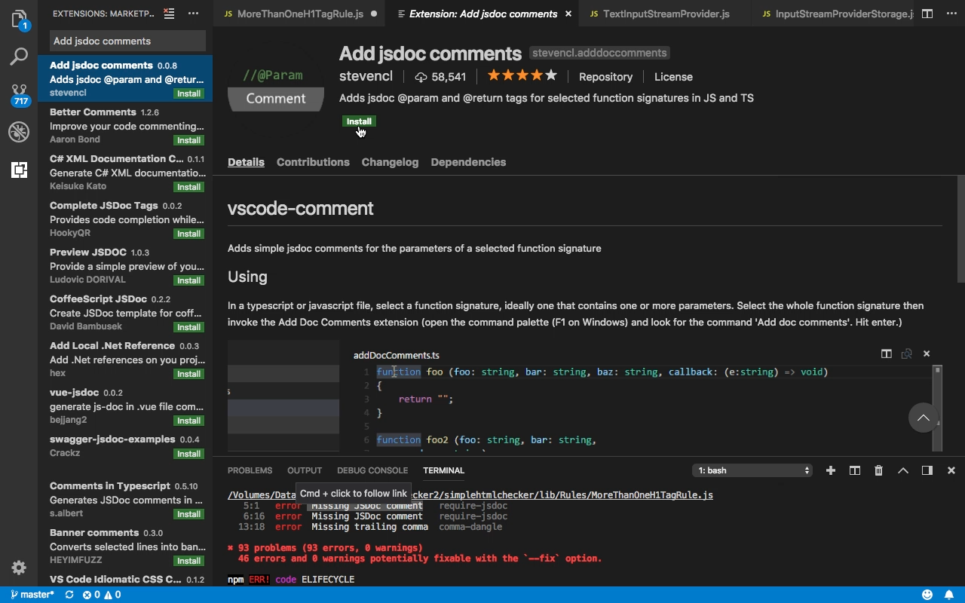Switch to the OUTPUT panel tab
Viewport: 965px width, 603px height.
(x=305, y=470)
